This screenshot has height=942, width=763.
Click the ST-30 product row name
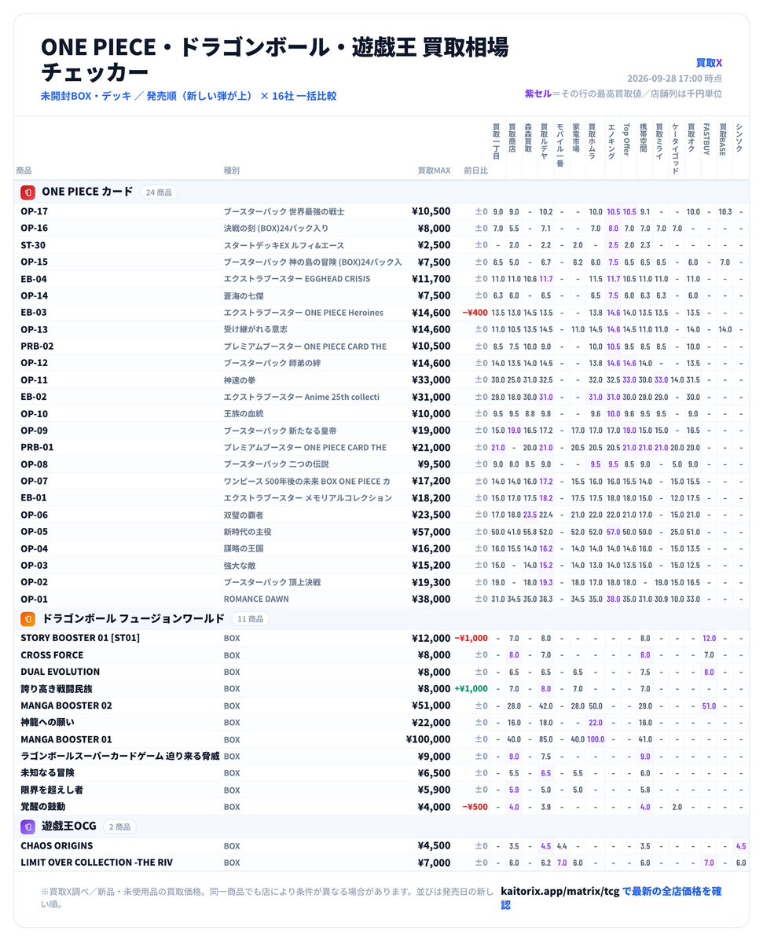point(33,245)
